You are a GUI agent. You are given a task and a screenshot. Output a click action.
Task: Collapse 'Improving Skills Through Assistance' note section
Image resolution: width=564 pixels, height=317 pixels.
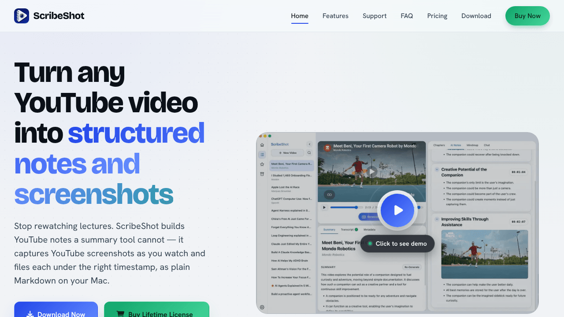click(437, 219)
